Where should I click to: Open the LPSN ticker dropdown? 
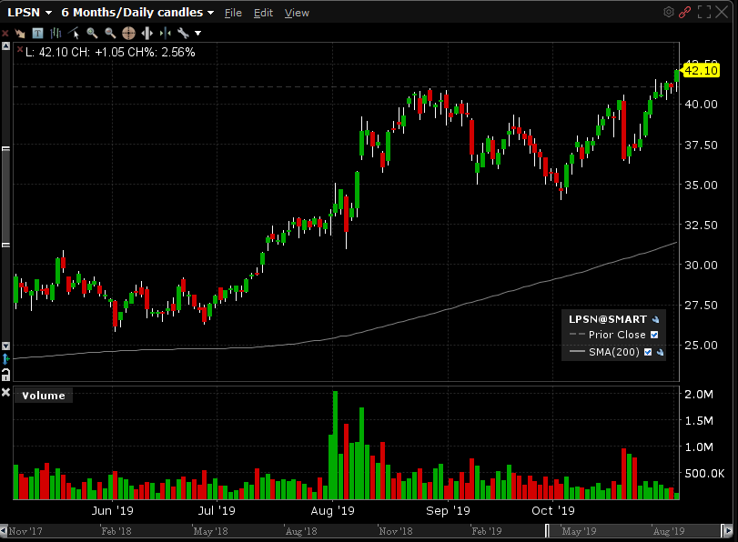click(29, 13)
